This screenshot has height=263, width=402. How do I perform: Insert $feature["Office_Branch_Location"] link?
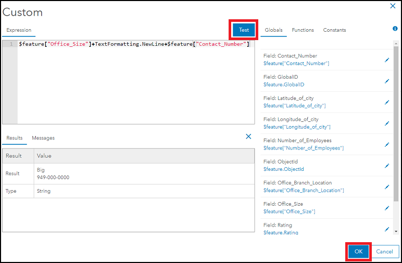pyautogui.click(x=304, y=190)
